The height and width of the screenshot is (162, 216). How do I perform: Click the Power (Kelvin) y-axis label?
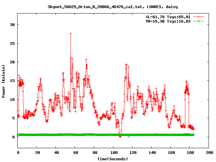coord(3,81)
